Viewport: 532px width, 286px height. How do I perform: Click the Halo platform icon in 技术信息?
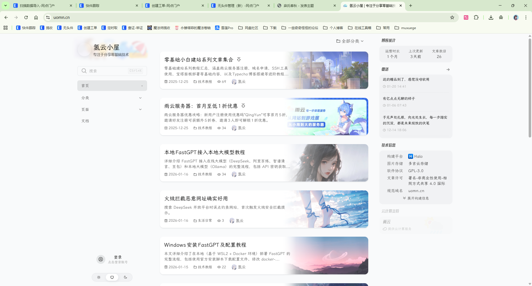[x=411, y=156]
